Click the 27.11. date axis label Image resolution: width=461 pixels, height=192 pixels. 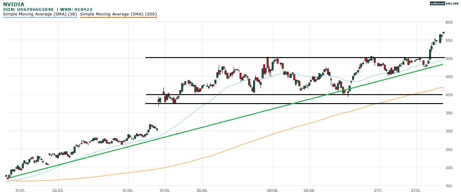click(379, 190)
